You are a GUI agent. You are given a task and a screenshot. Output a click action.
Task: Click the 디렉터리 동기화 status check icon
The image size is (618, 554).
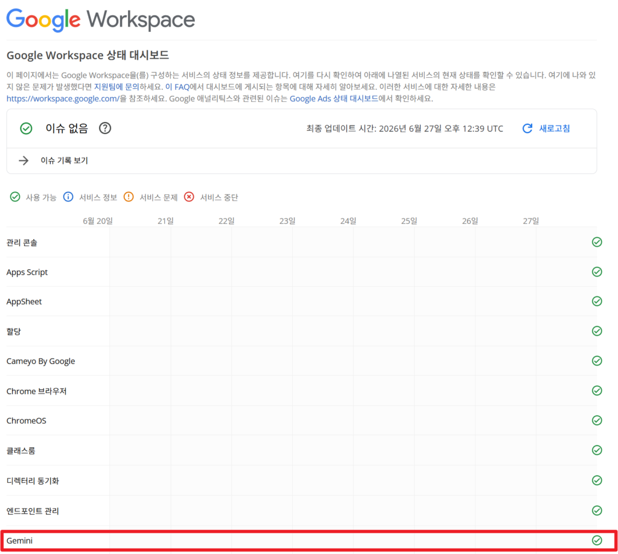597,480
